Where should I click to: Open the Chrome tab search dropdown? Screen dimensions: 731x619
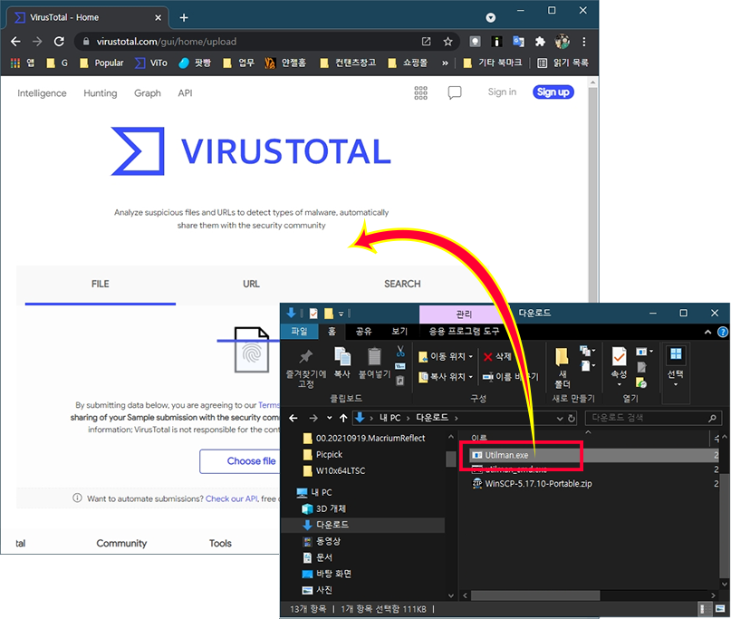coord(490,18)
